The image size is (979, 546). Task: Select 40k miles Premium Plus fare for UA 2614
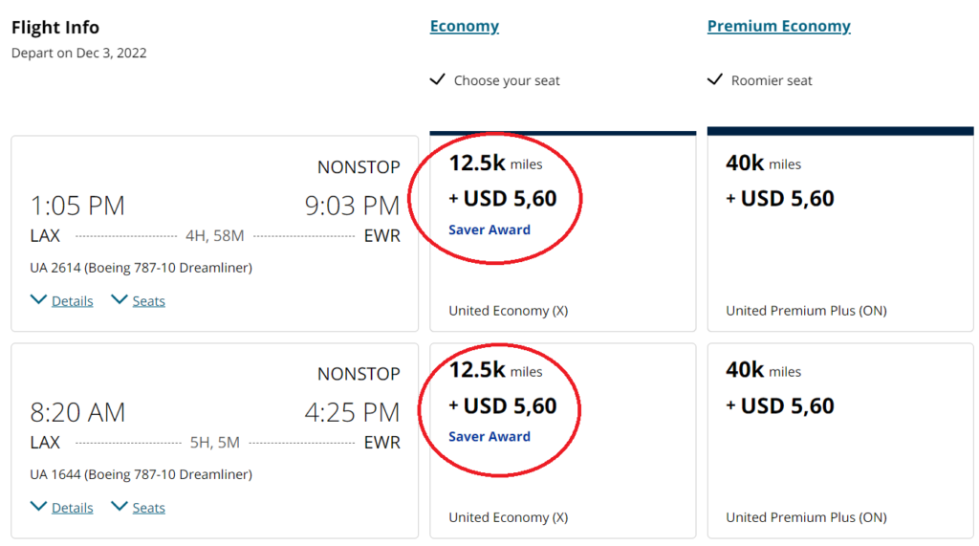pyautogui.click(x=840, y=229)
